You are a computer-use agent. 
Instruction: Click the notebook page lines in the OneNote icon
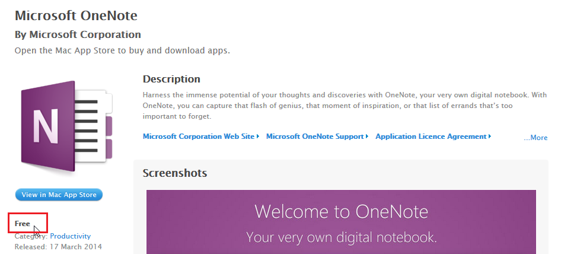tap(86, 126)
